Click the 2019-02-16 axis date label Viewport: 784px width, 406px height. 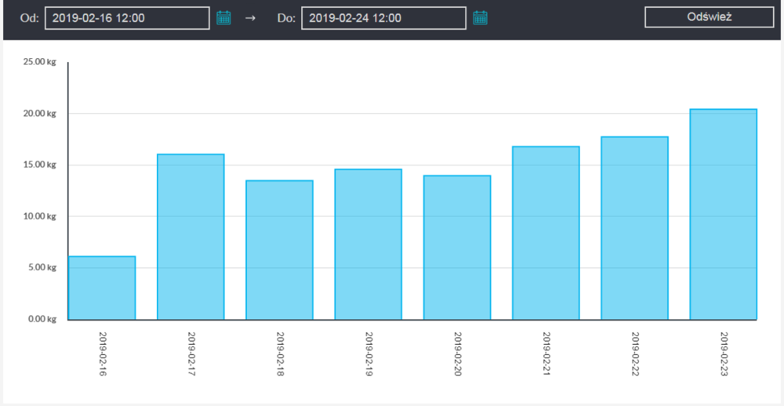(103, 354)
